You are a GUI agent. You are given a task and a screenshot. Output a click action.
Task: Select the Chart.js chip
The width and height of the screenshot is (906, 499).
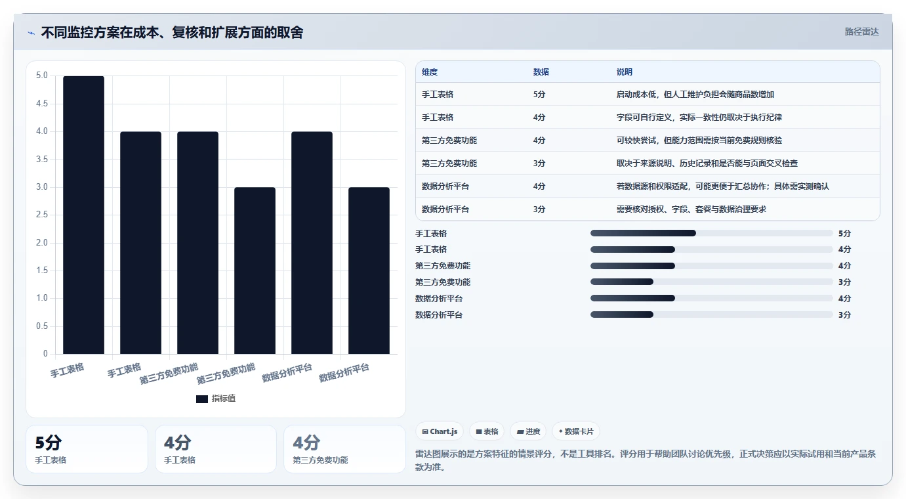click(x=440, y=431)
